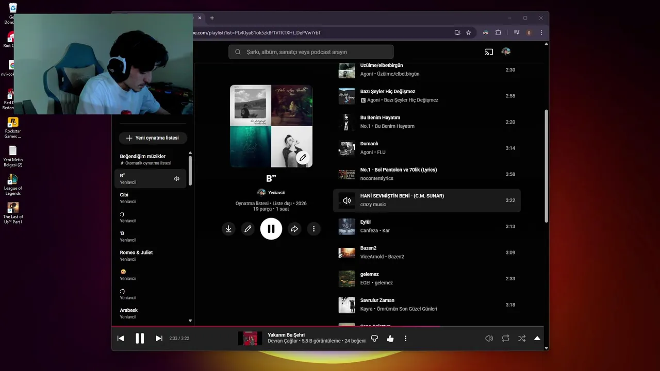Screen dimensions: 660x371
Task: Download the B" playlist
Action: pyautogui.click(x=228, y=229)
